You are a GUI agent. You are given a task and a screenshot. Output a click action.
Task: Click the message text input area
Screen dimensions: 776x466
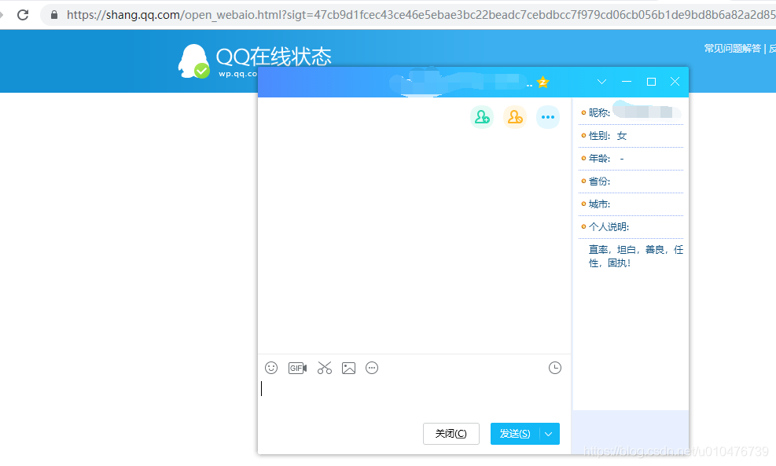point(414,398)
